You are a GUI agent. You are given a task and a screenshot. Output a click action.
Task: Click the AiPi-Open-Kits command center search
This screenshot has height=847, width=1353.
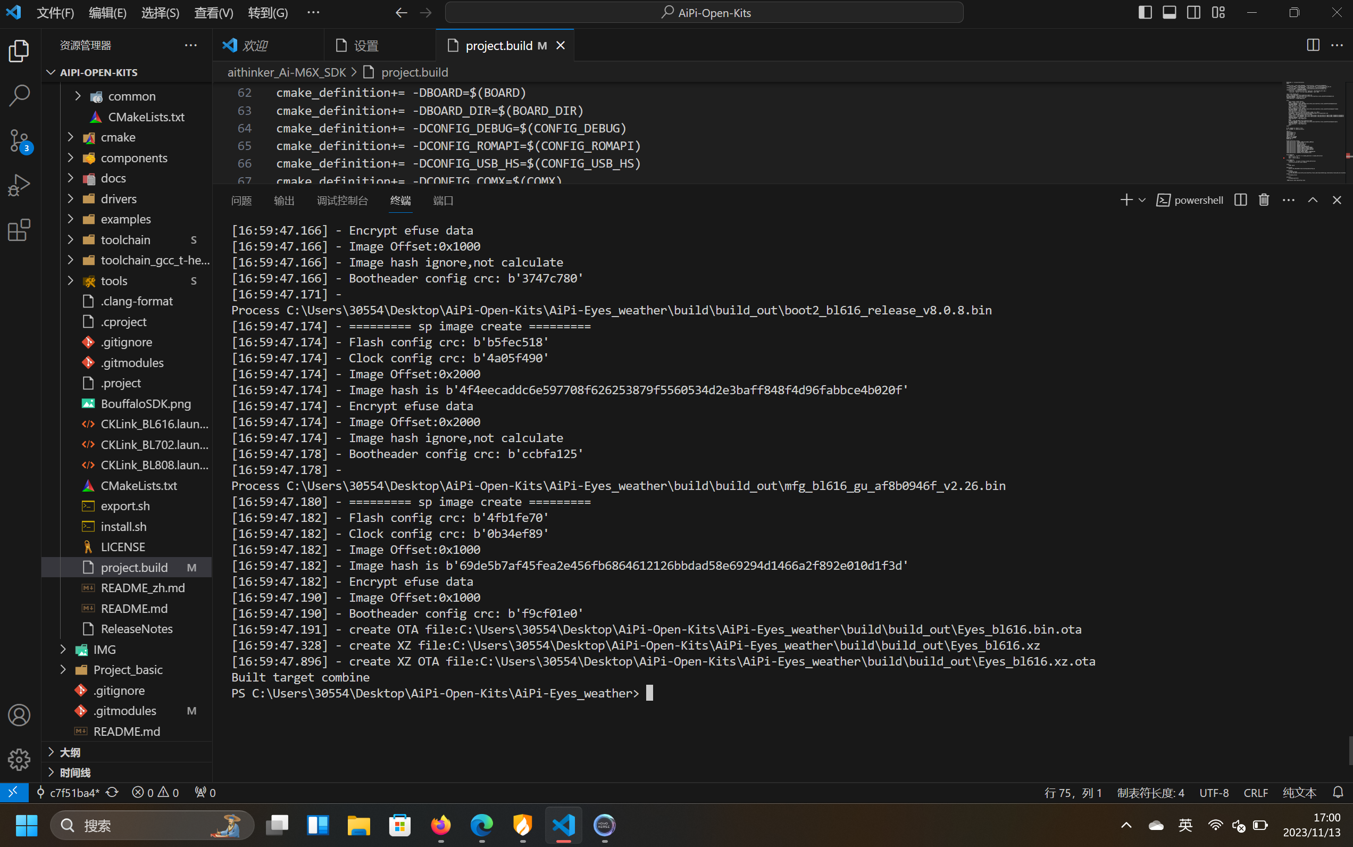pyautogui.click(x=704, y=12)
